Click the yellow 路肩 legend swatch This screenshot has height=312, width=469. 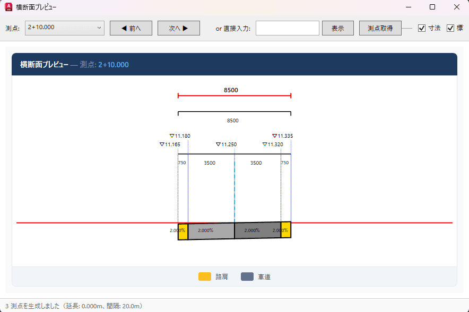click(204, 277)
